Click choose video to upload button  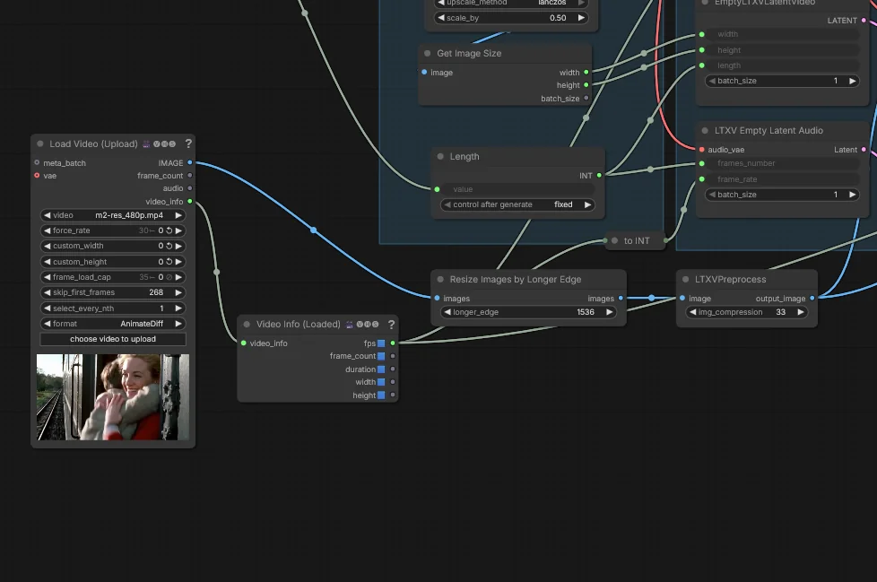113,339
